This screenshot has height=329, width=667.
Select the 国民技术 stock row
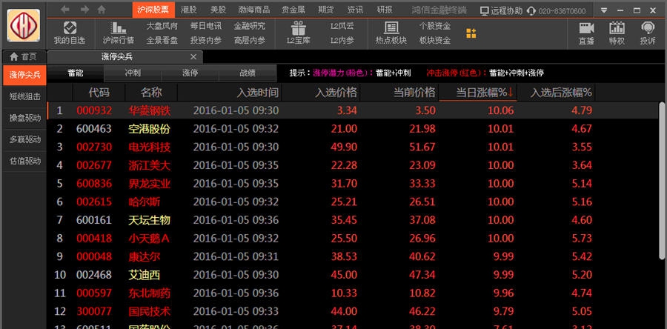(352, 311)
